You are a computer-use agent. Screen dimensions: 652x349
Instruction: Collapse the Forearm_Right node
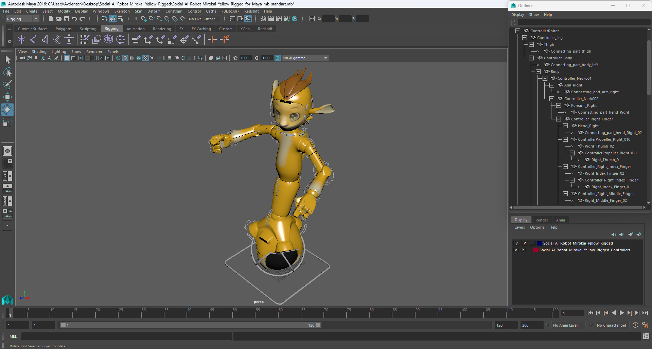[x=559, y=105]
